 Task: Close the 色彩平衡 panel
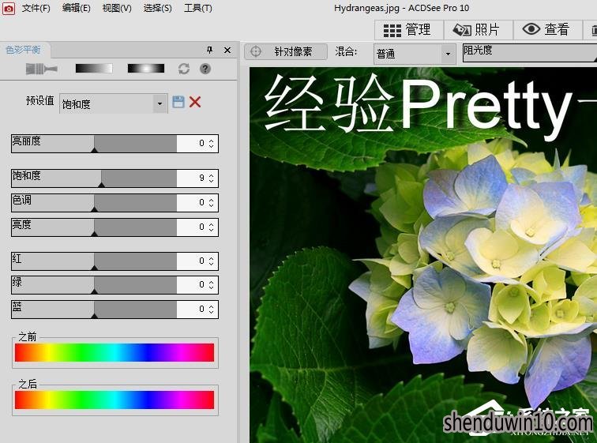click(227, 50)
